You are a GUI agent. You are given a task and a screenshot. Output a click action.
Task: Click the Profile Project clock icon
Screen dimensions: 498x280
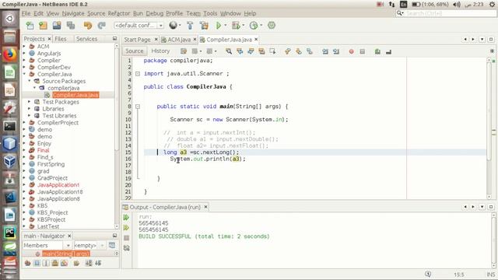click(x=254, y=26)
